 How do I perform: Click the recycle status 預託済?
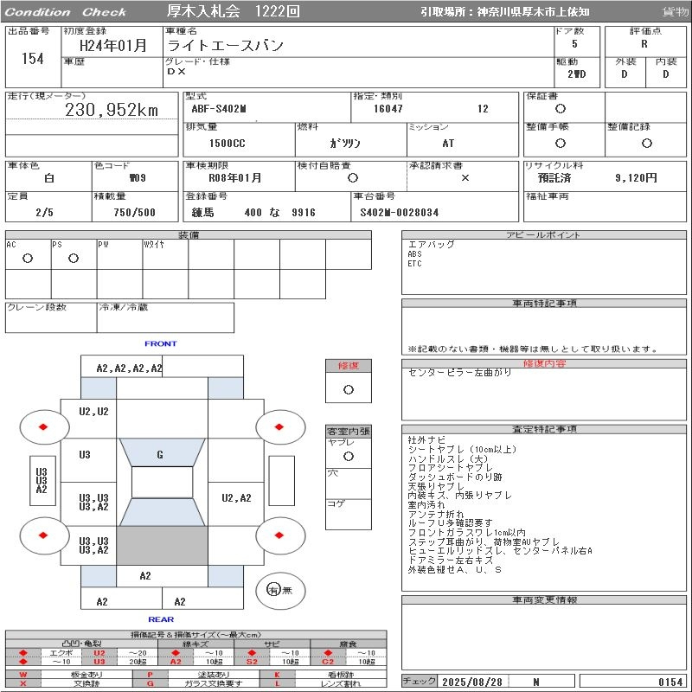click(x=554, y=178)
